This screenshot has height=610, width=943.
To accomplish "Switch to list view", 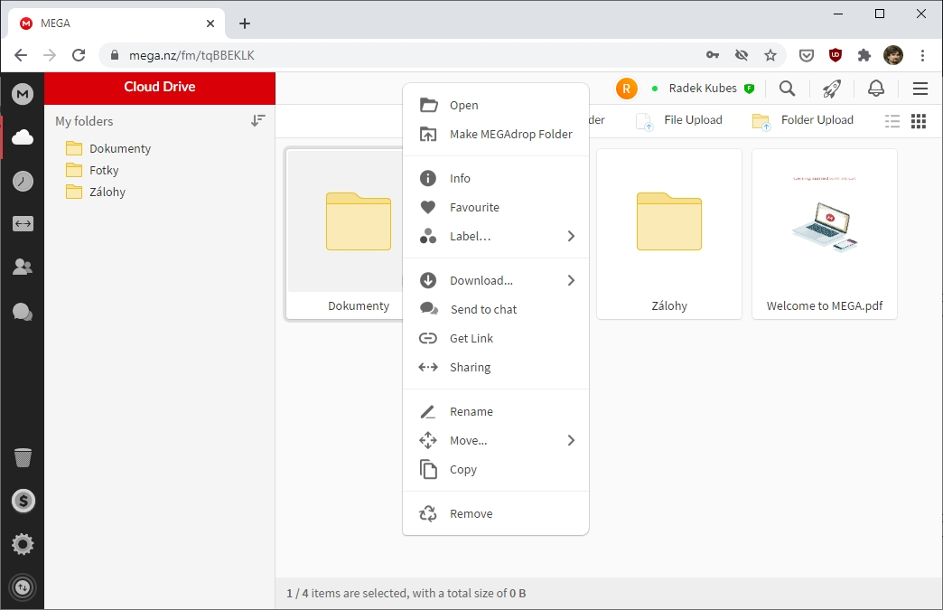I will point(892,121).
